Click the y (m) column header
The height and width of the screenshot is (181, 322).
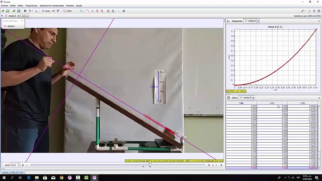pos(303,103)
